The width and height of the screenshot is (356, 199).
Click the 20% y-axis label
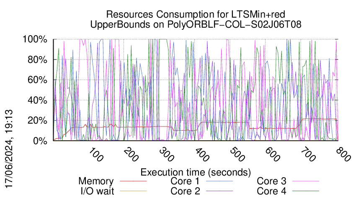click(37, 120)
